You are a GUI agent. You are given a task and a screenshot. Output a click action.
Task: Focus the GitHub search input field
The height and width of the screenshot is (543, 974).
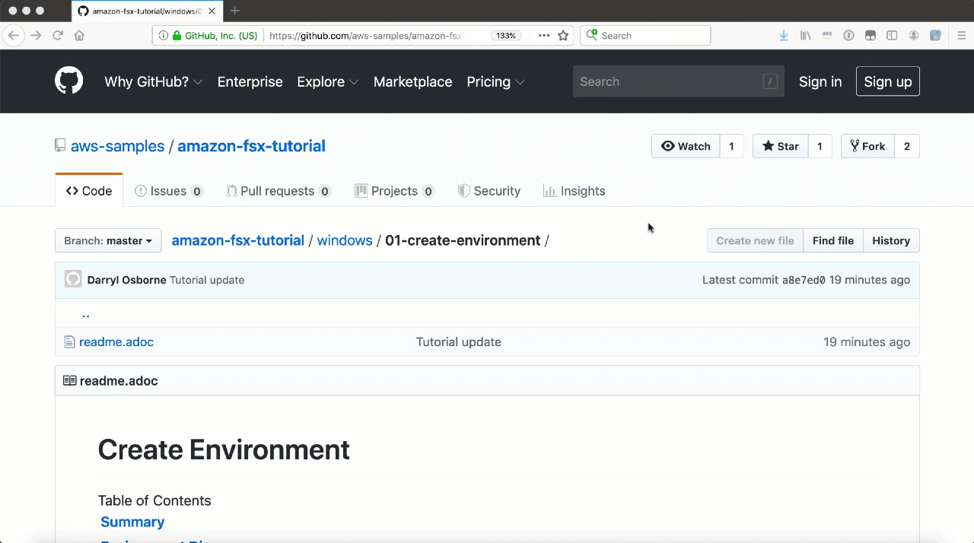tap(678, 81)
